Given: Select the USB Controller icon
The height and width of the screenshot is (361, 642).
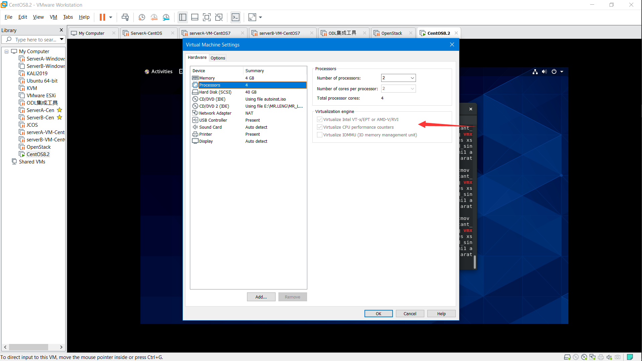Looking at the screenshot, I should click(x=195, y=120).
